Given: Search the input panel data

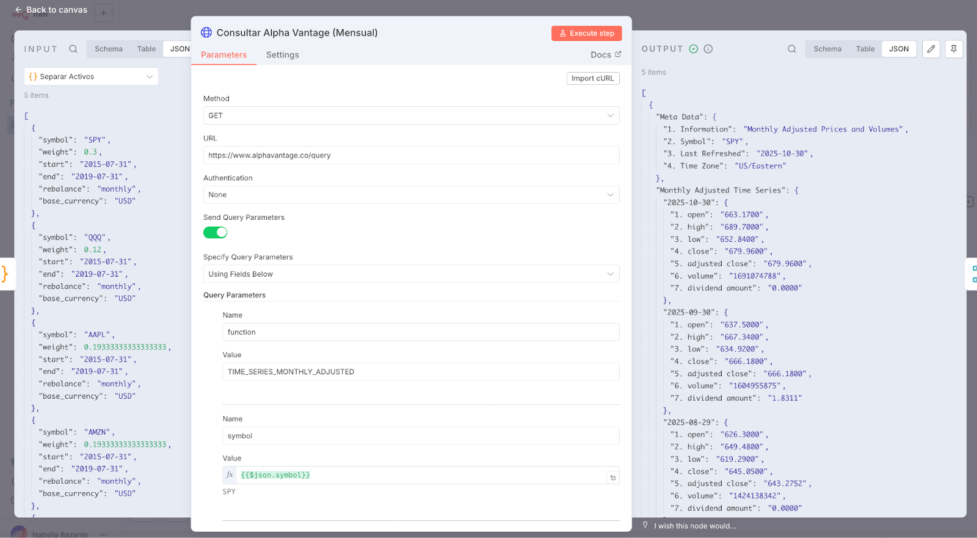Looking at the screenshot, I should (73, 49).
